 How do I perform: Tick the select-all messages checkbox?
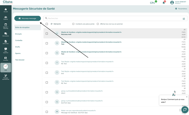(x=47, y=24)
